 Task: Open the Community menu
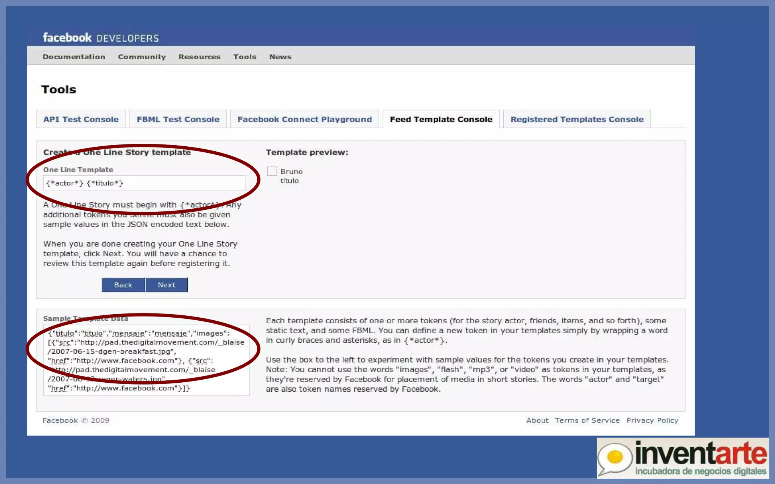tap(142, 57)
